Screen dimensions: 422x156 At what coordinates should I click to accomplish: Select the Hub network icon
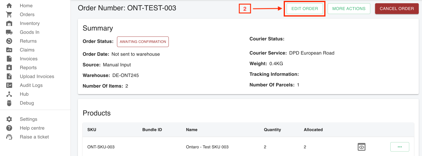coord(9,94)
